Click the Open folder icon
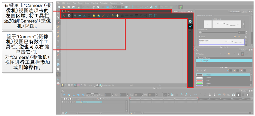This screenshot has height=116, width=255. point(64,7)
